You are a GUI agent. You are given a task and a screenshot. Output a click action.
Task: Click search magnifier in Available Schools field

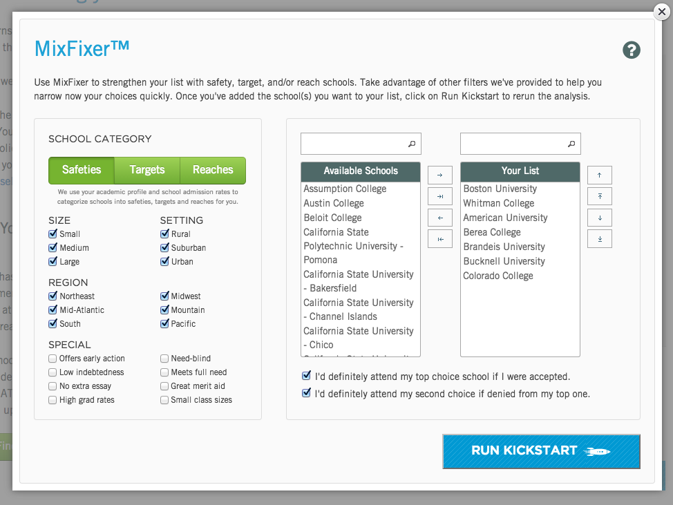412,144
